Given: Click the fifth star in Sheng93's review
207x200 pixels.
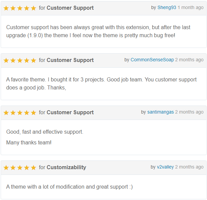Looking at the screenshot, I should (33, 8).
